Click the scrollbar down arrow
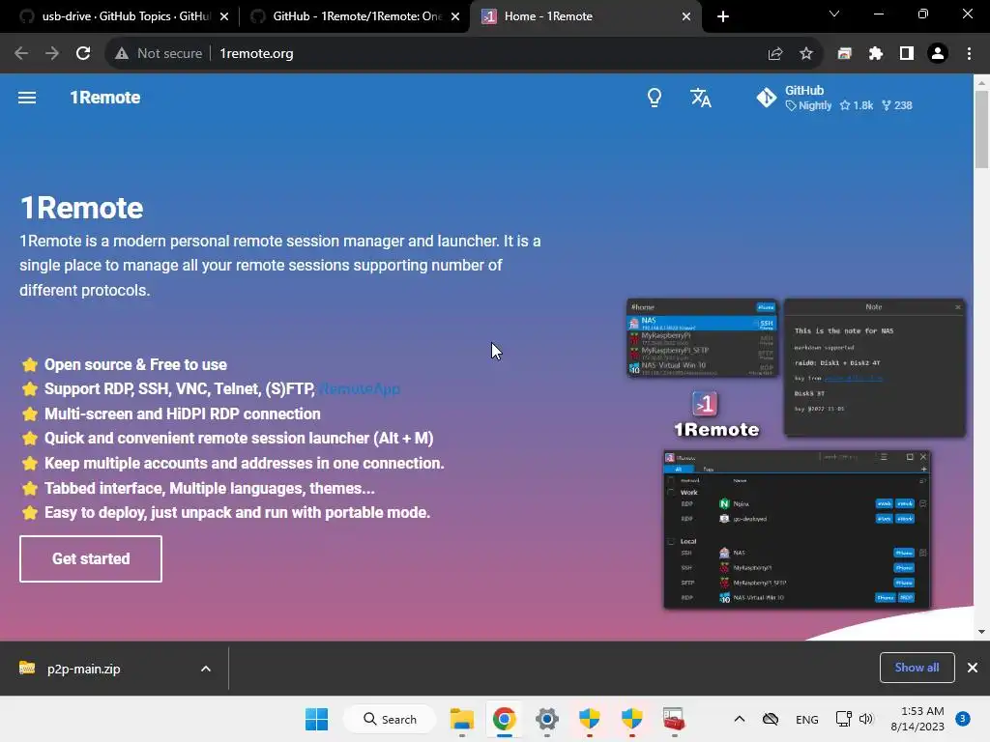 (981, 632)
